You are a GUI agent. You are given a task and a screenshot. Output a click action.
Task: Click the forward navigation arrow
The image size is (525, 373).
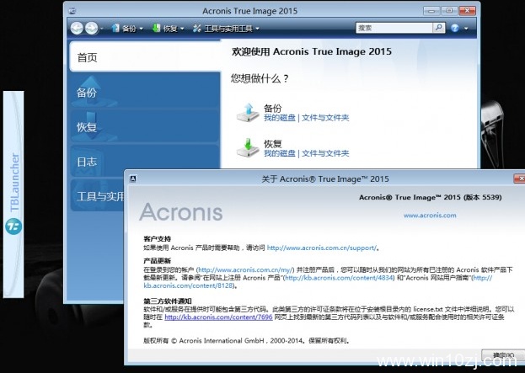click(91, 28)
